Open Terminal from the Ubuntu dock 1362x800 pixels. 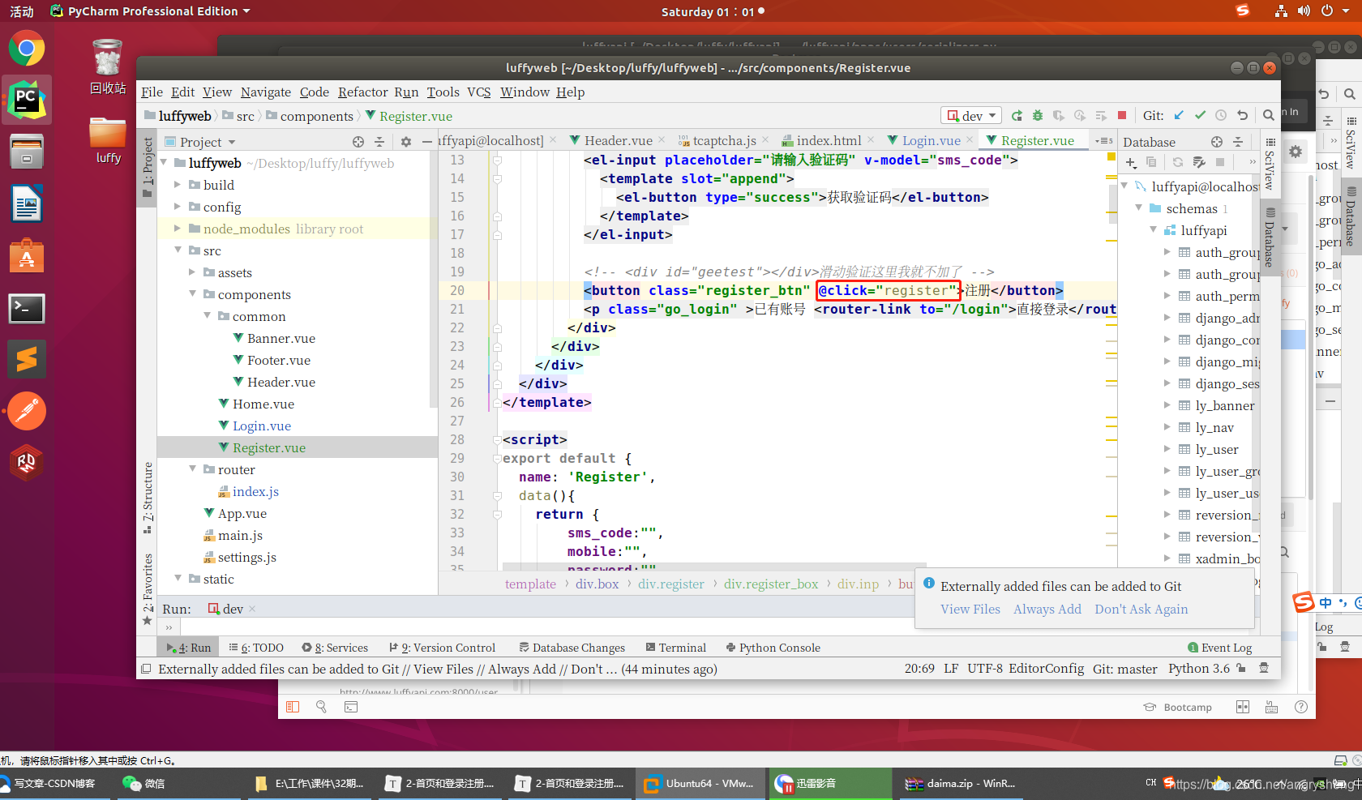coord(27,308)
